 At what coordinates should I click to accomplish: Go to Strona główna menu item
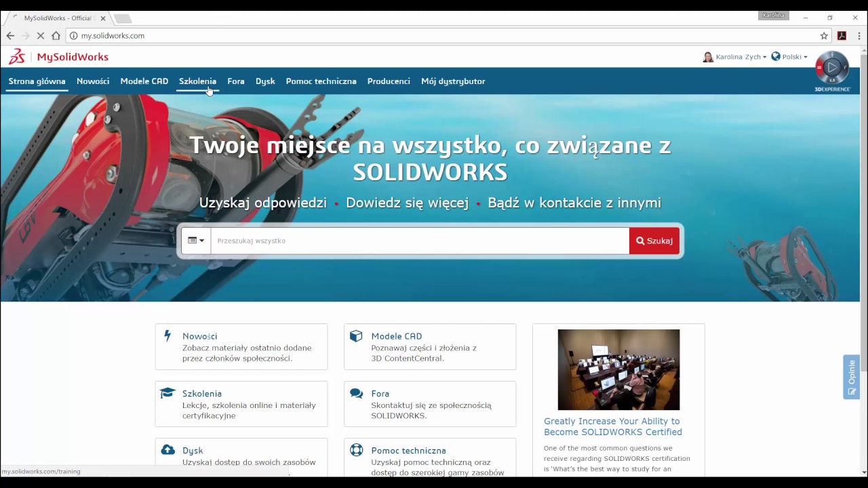coord(37,81)
